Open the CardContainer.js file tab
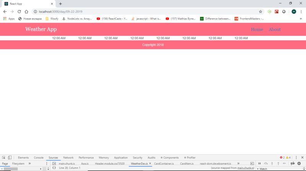The height and width of the screenshot is (171, 306). (x=164, y=164)
